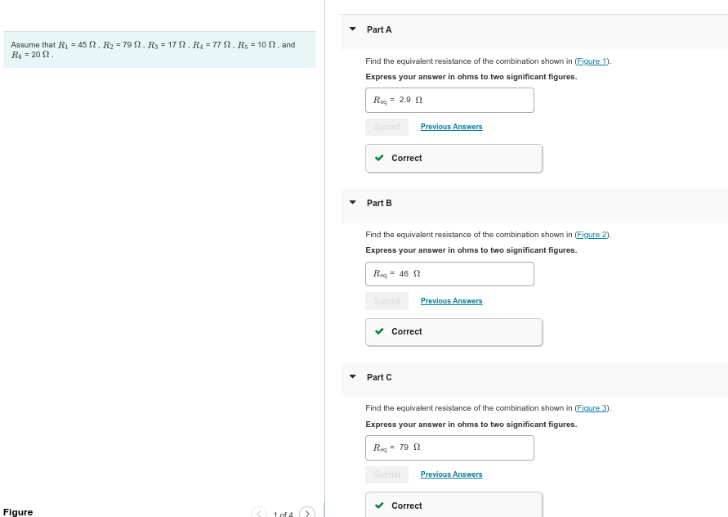Collapse the Part B section triangle
Viewport: 728px width, 517px height.
(352, 202)
